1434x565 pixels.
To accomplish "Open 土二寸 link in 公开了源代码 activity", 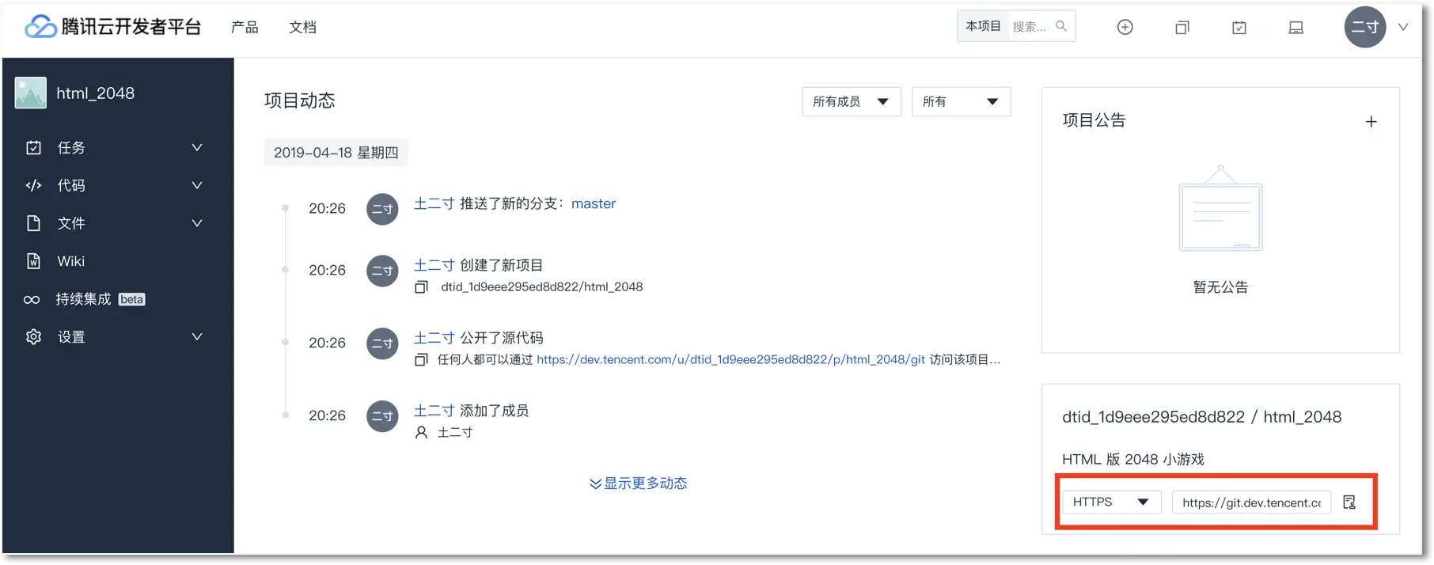I will click(x=434, y=338).
